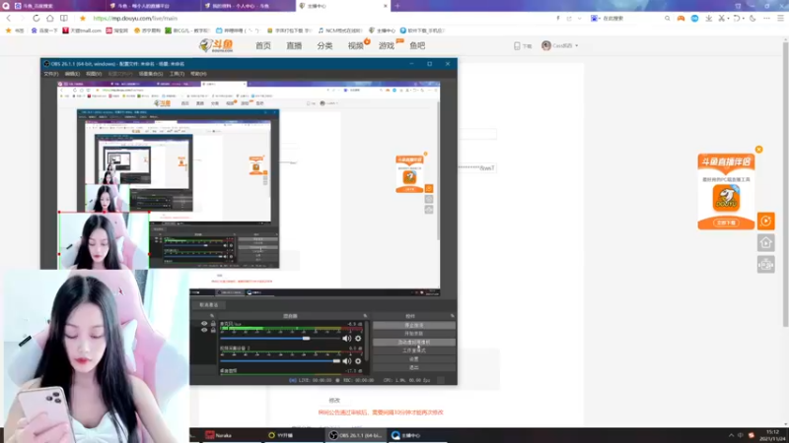Go to Douyu 游戏 nav item

[x=387, y=45]
